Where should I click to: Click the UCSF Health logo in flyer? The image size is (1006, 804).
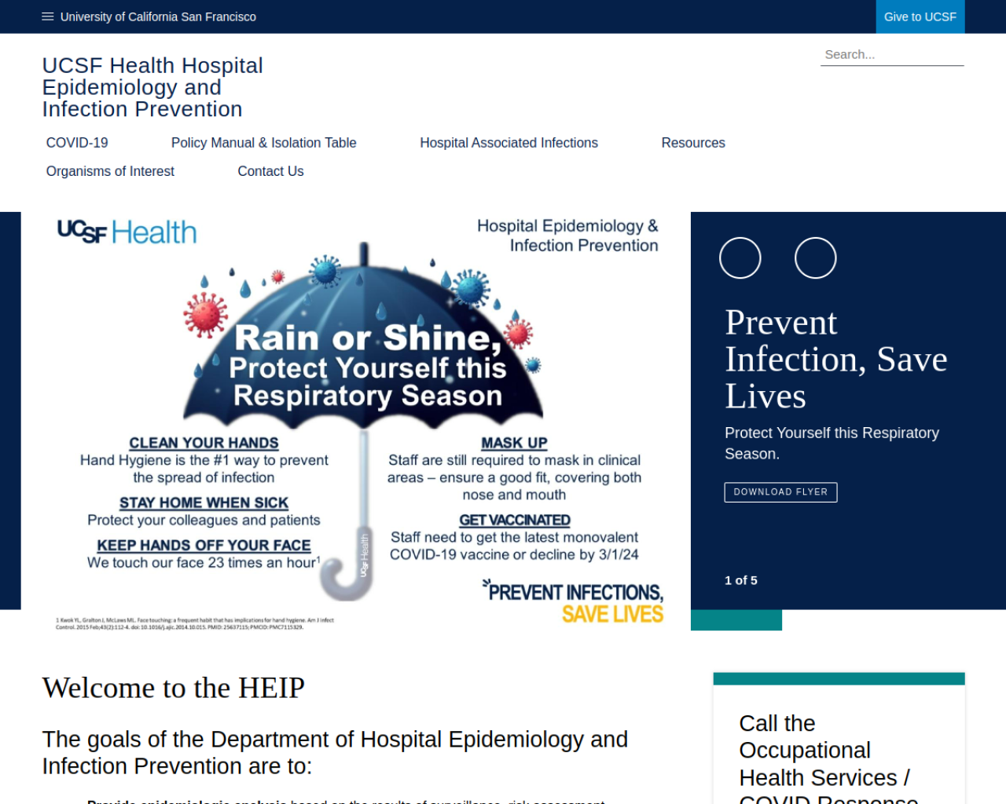click(127, 232)
